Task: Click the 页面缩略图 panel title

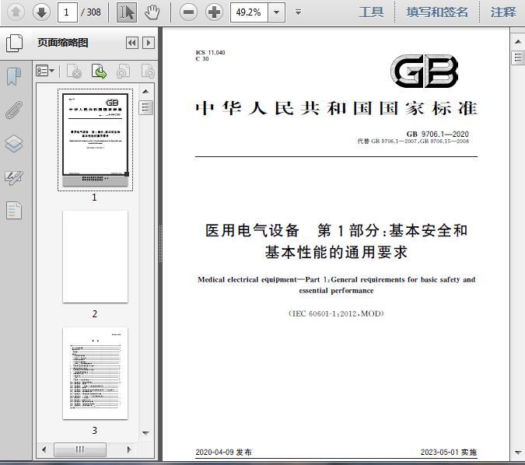Action: pos(63,43)
